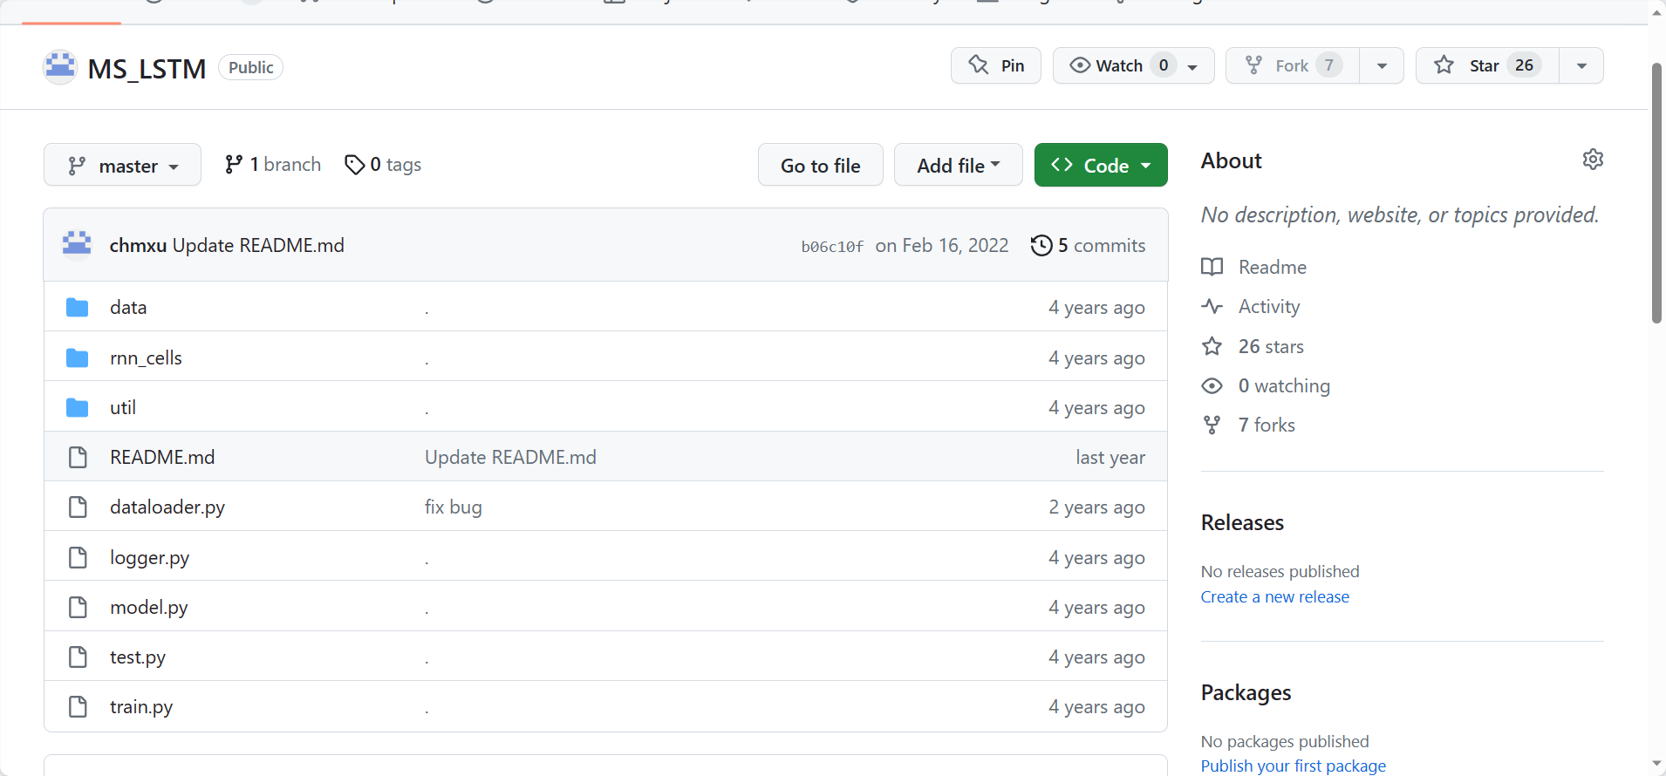Click the train.py file icon
The image size is (1666, 776).
click(78, 707)
